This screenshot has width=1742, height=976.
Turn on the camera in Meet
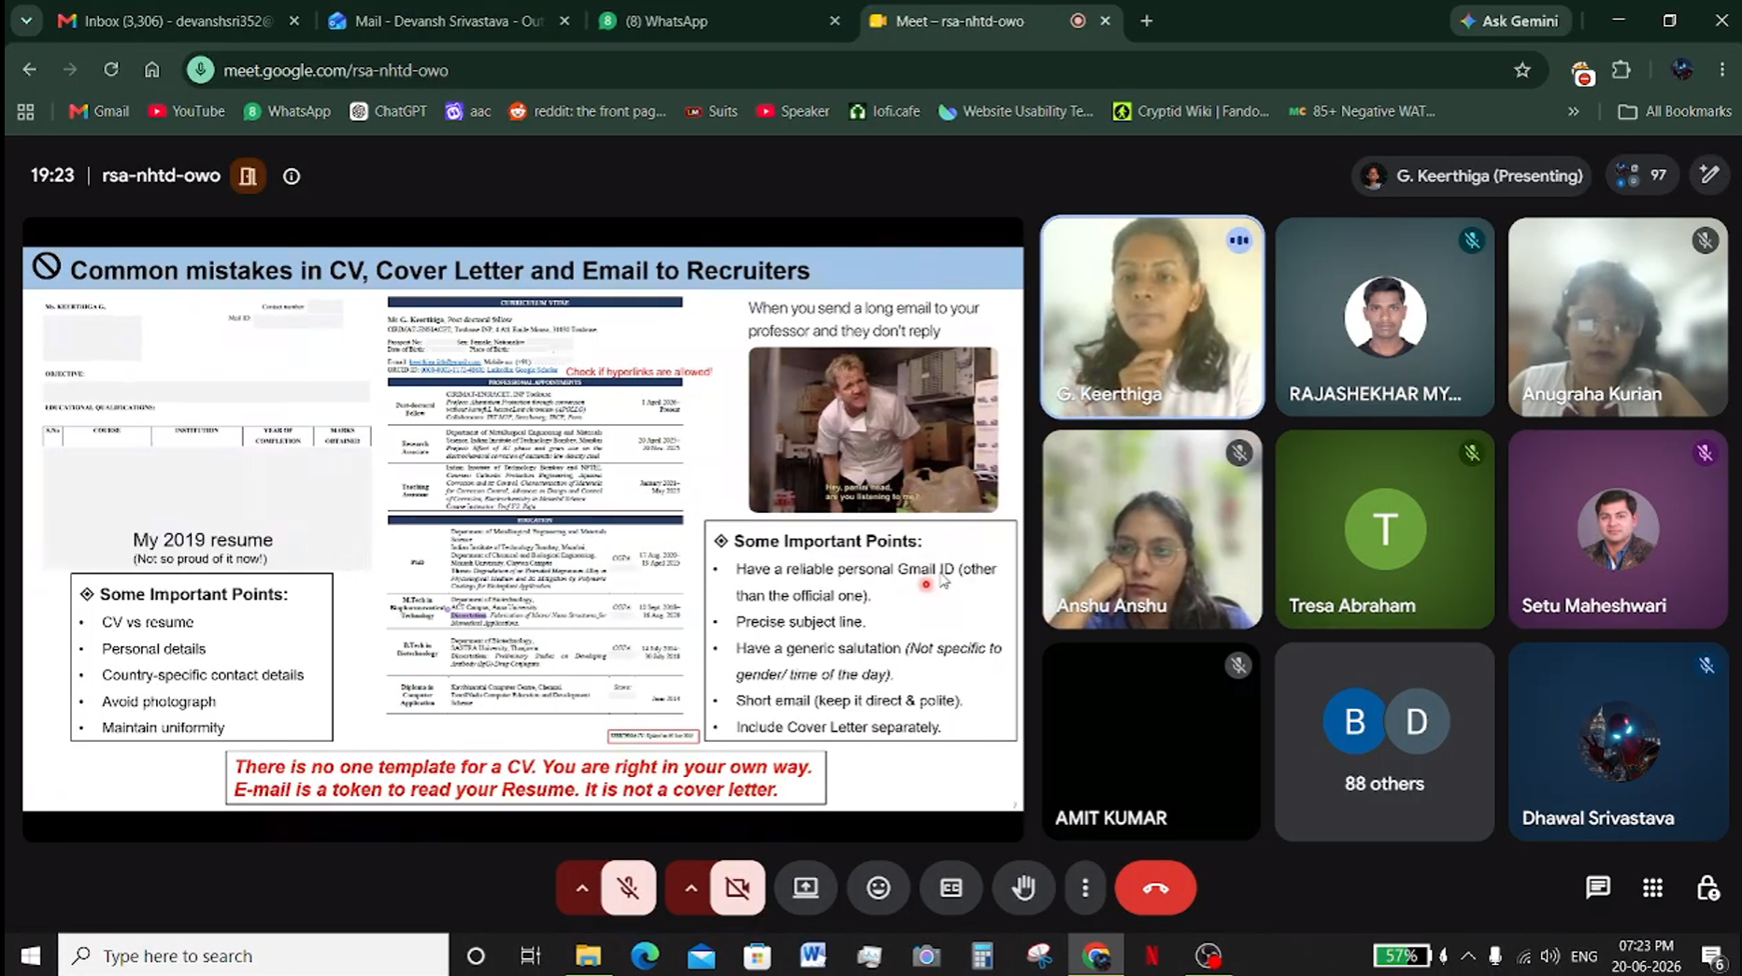point(737,887)
